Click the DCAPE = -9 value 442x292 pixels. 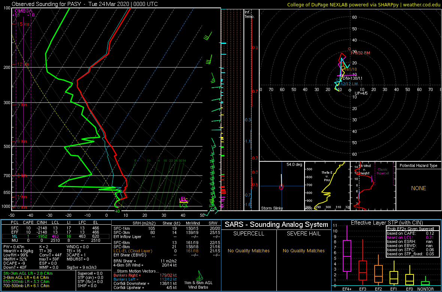click(x=14, y=264)
